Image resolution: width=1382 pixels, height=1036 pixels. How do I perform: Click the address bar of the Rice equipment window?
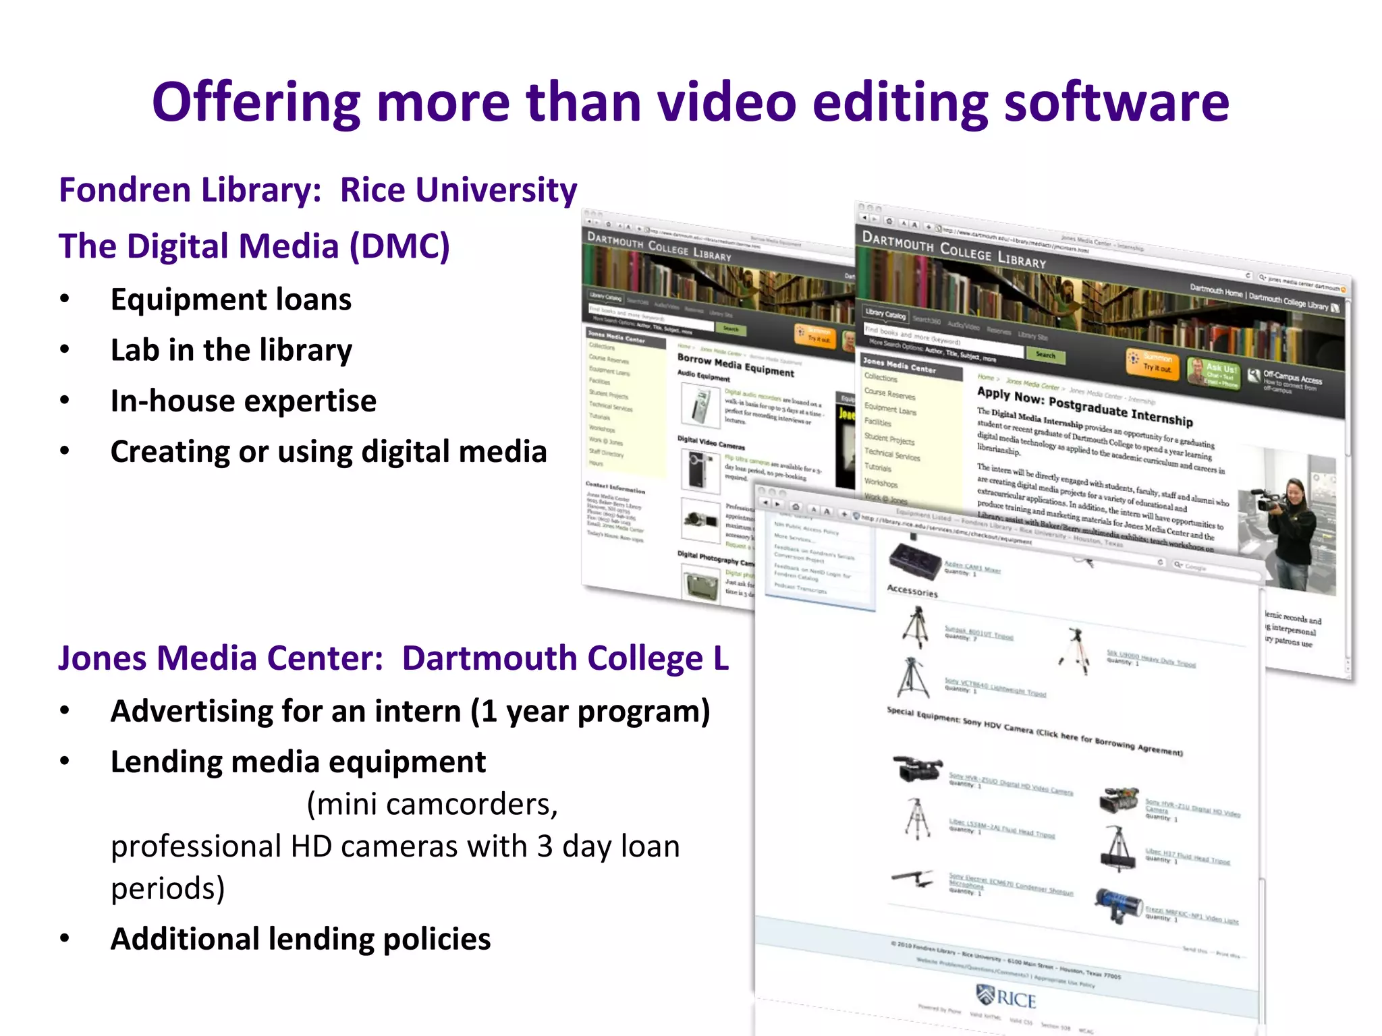tap(1007, 539)
